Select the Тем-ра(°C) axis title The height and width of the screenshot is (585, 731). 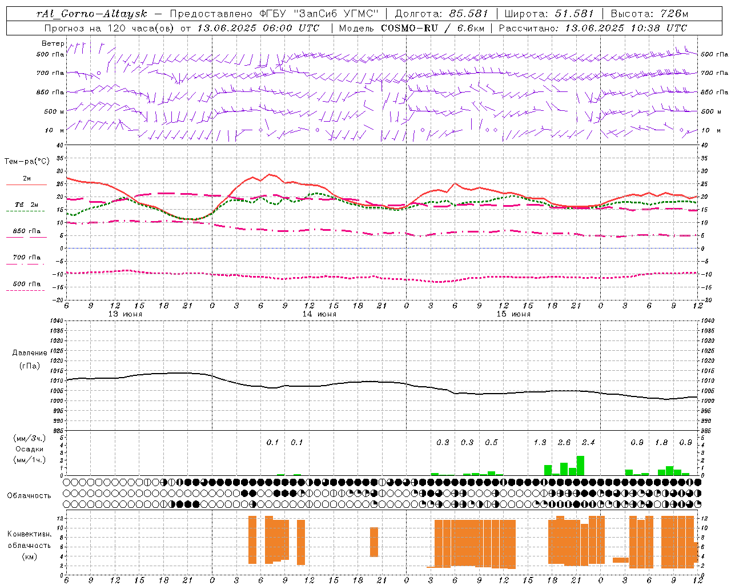[x=27, y=162]
